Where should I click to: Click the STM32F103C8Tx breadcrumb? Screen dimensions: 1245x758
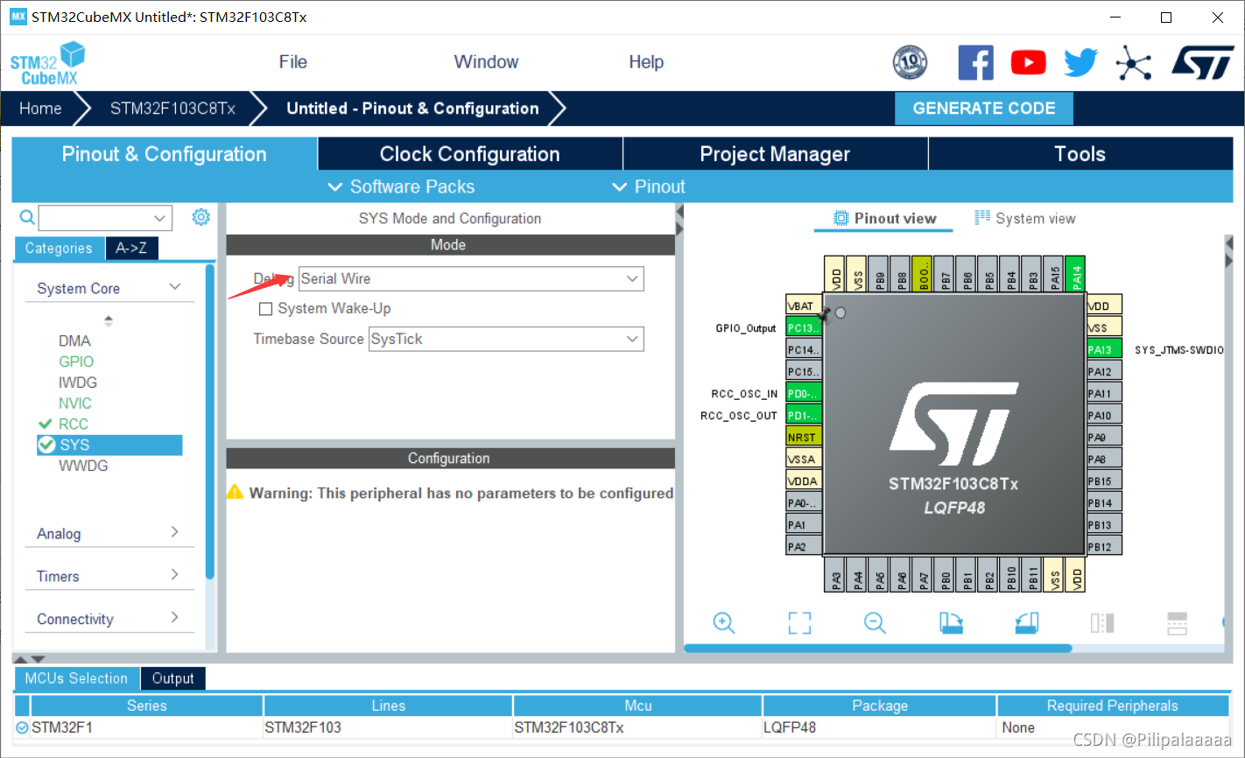172,109
